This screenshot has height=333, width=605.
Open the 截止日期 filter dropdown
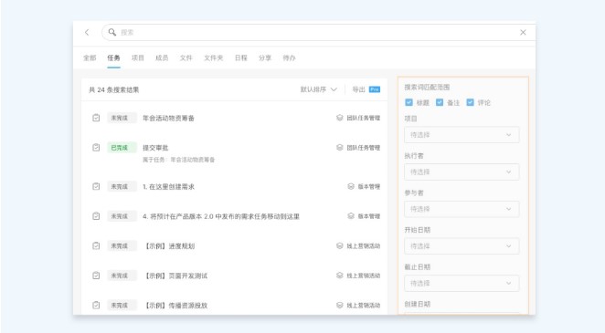point(462,283)
